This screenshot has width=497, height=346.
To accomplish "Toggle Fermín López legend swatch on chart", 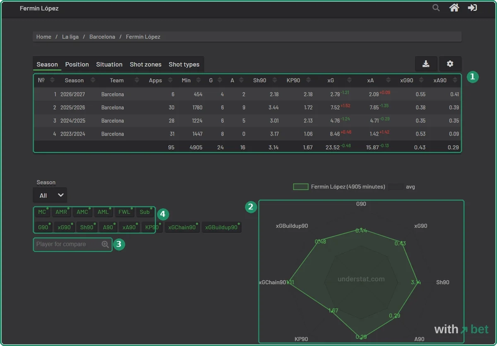I will [x=301, y=187].
